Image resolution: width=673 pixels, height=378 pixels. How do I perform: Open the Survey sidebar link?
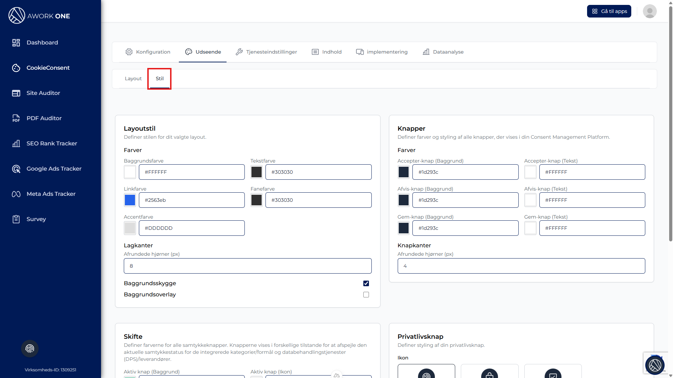click(x=36, y=219)
